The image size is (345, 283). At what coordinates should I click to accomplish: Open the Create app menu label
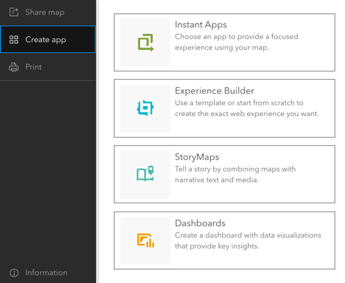pos(46,40)
